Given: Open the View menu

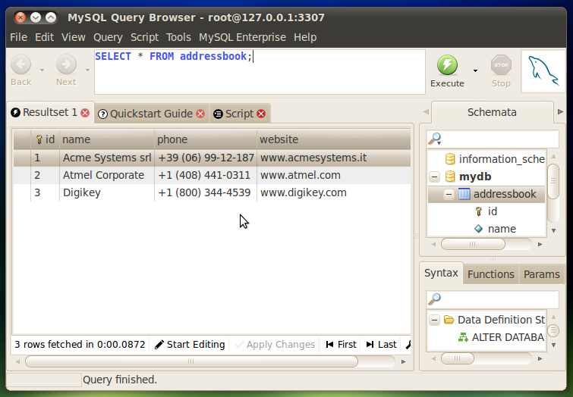Looking at the screenshot, I should 74,37.
